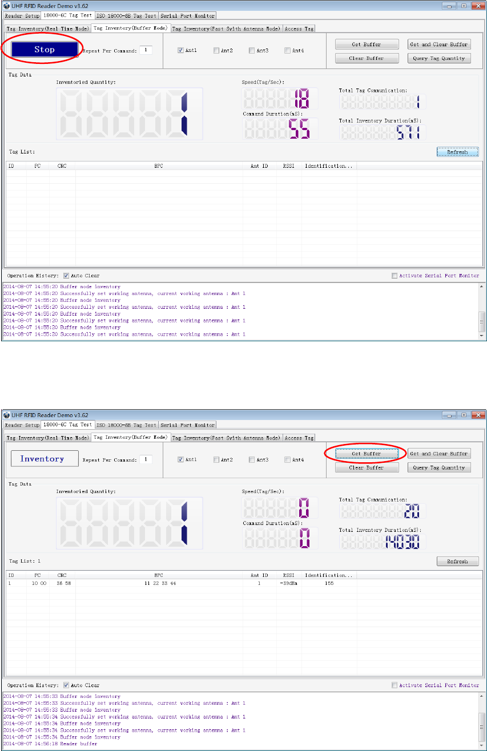Switch to Serial Port Monitor tab in the Inventory-button window
The height and width of the screenshot is (751, 487).
click(x=187, y=425)
